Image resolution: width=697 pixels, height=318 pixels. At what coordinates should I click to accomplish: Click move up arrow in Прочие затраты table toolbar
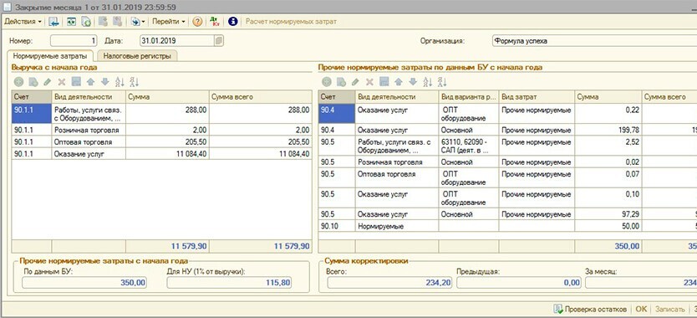(x=399, y=82)
